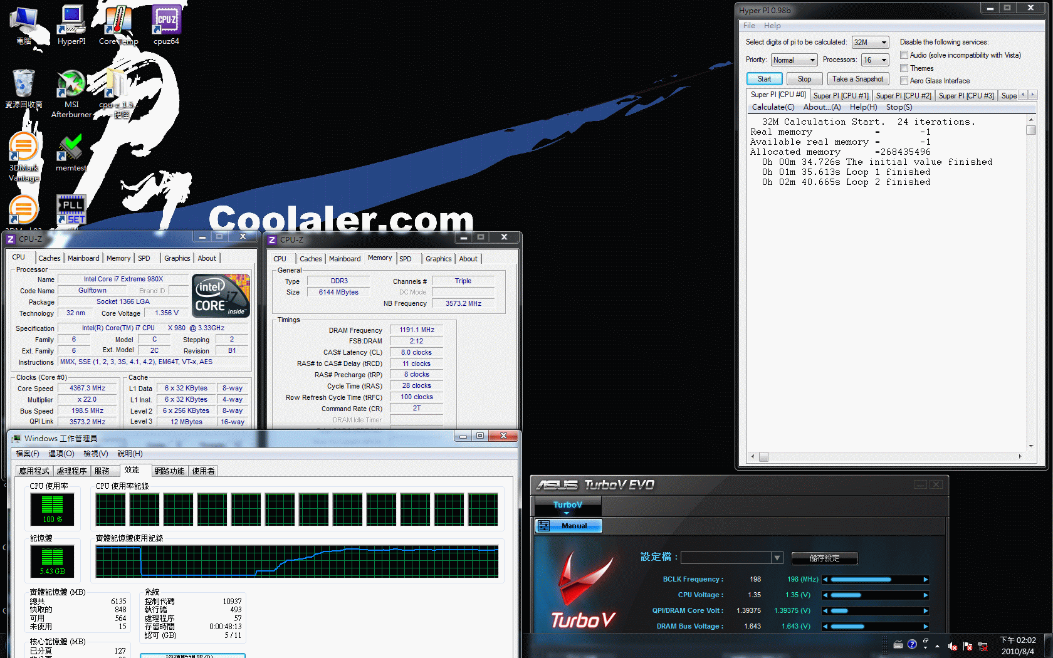1053x658 pixels.
Task: Show hidden tray icons arrow
Action: pyautogui.click(x=937, y=646)
